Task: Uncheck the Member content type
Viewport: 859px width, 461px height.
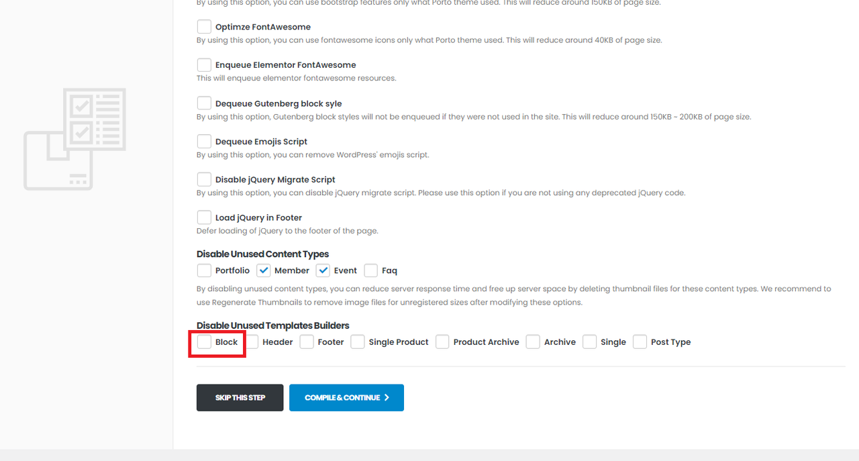Action: point(263,270)
